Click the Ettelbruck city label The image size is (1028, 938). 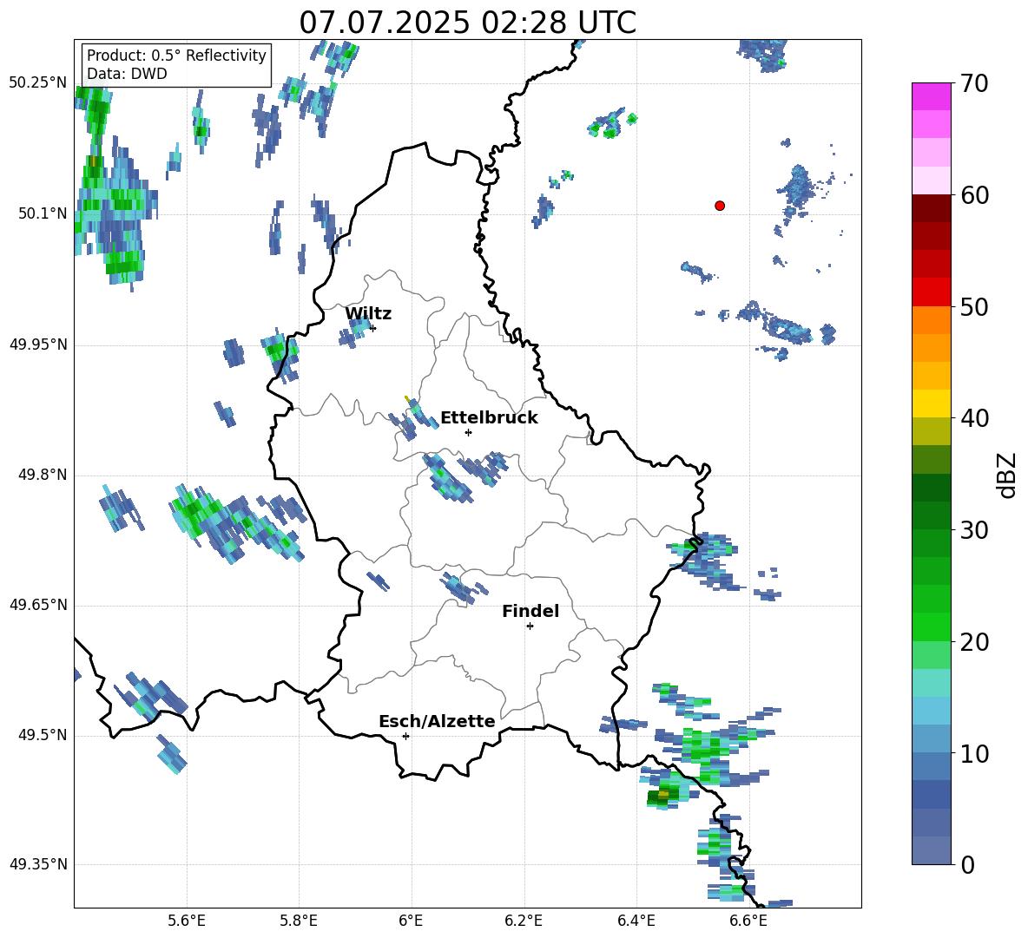489,418
